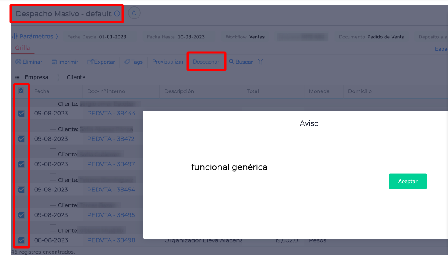Check the Cliente group checkbox above PEDVTA - 38472

pos(53,126)
